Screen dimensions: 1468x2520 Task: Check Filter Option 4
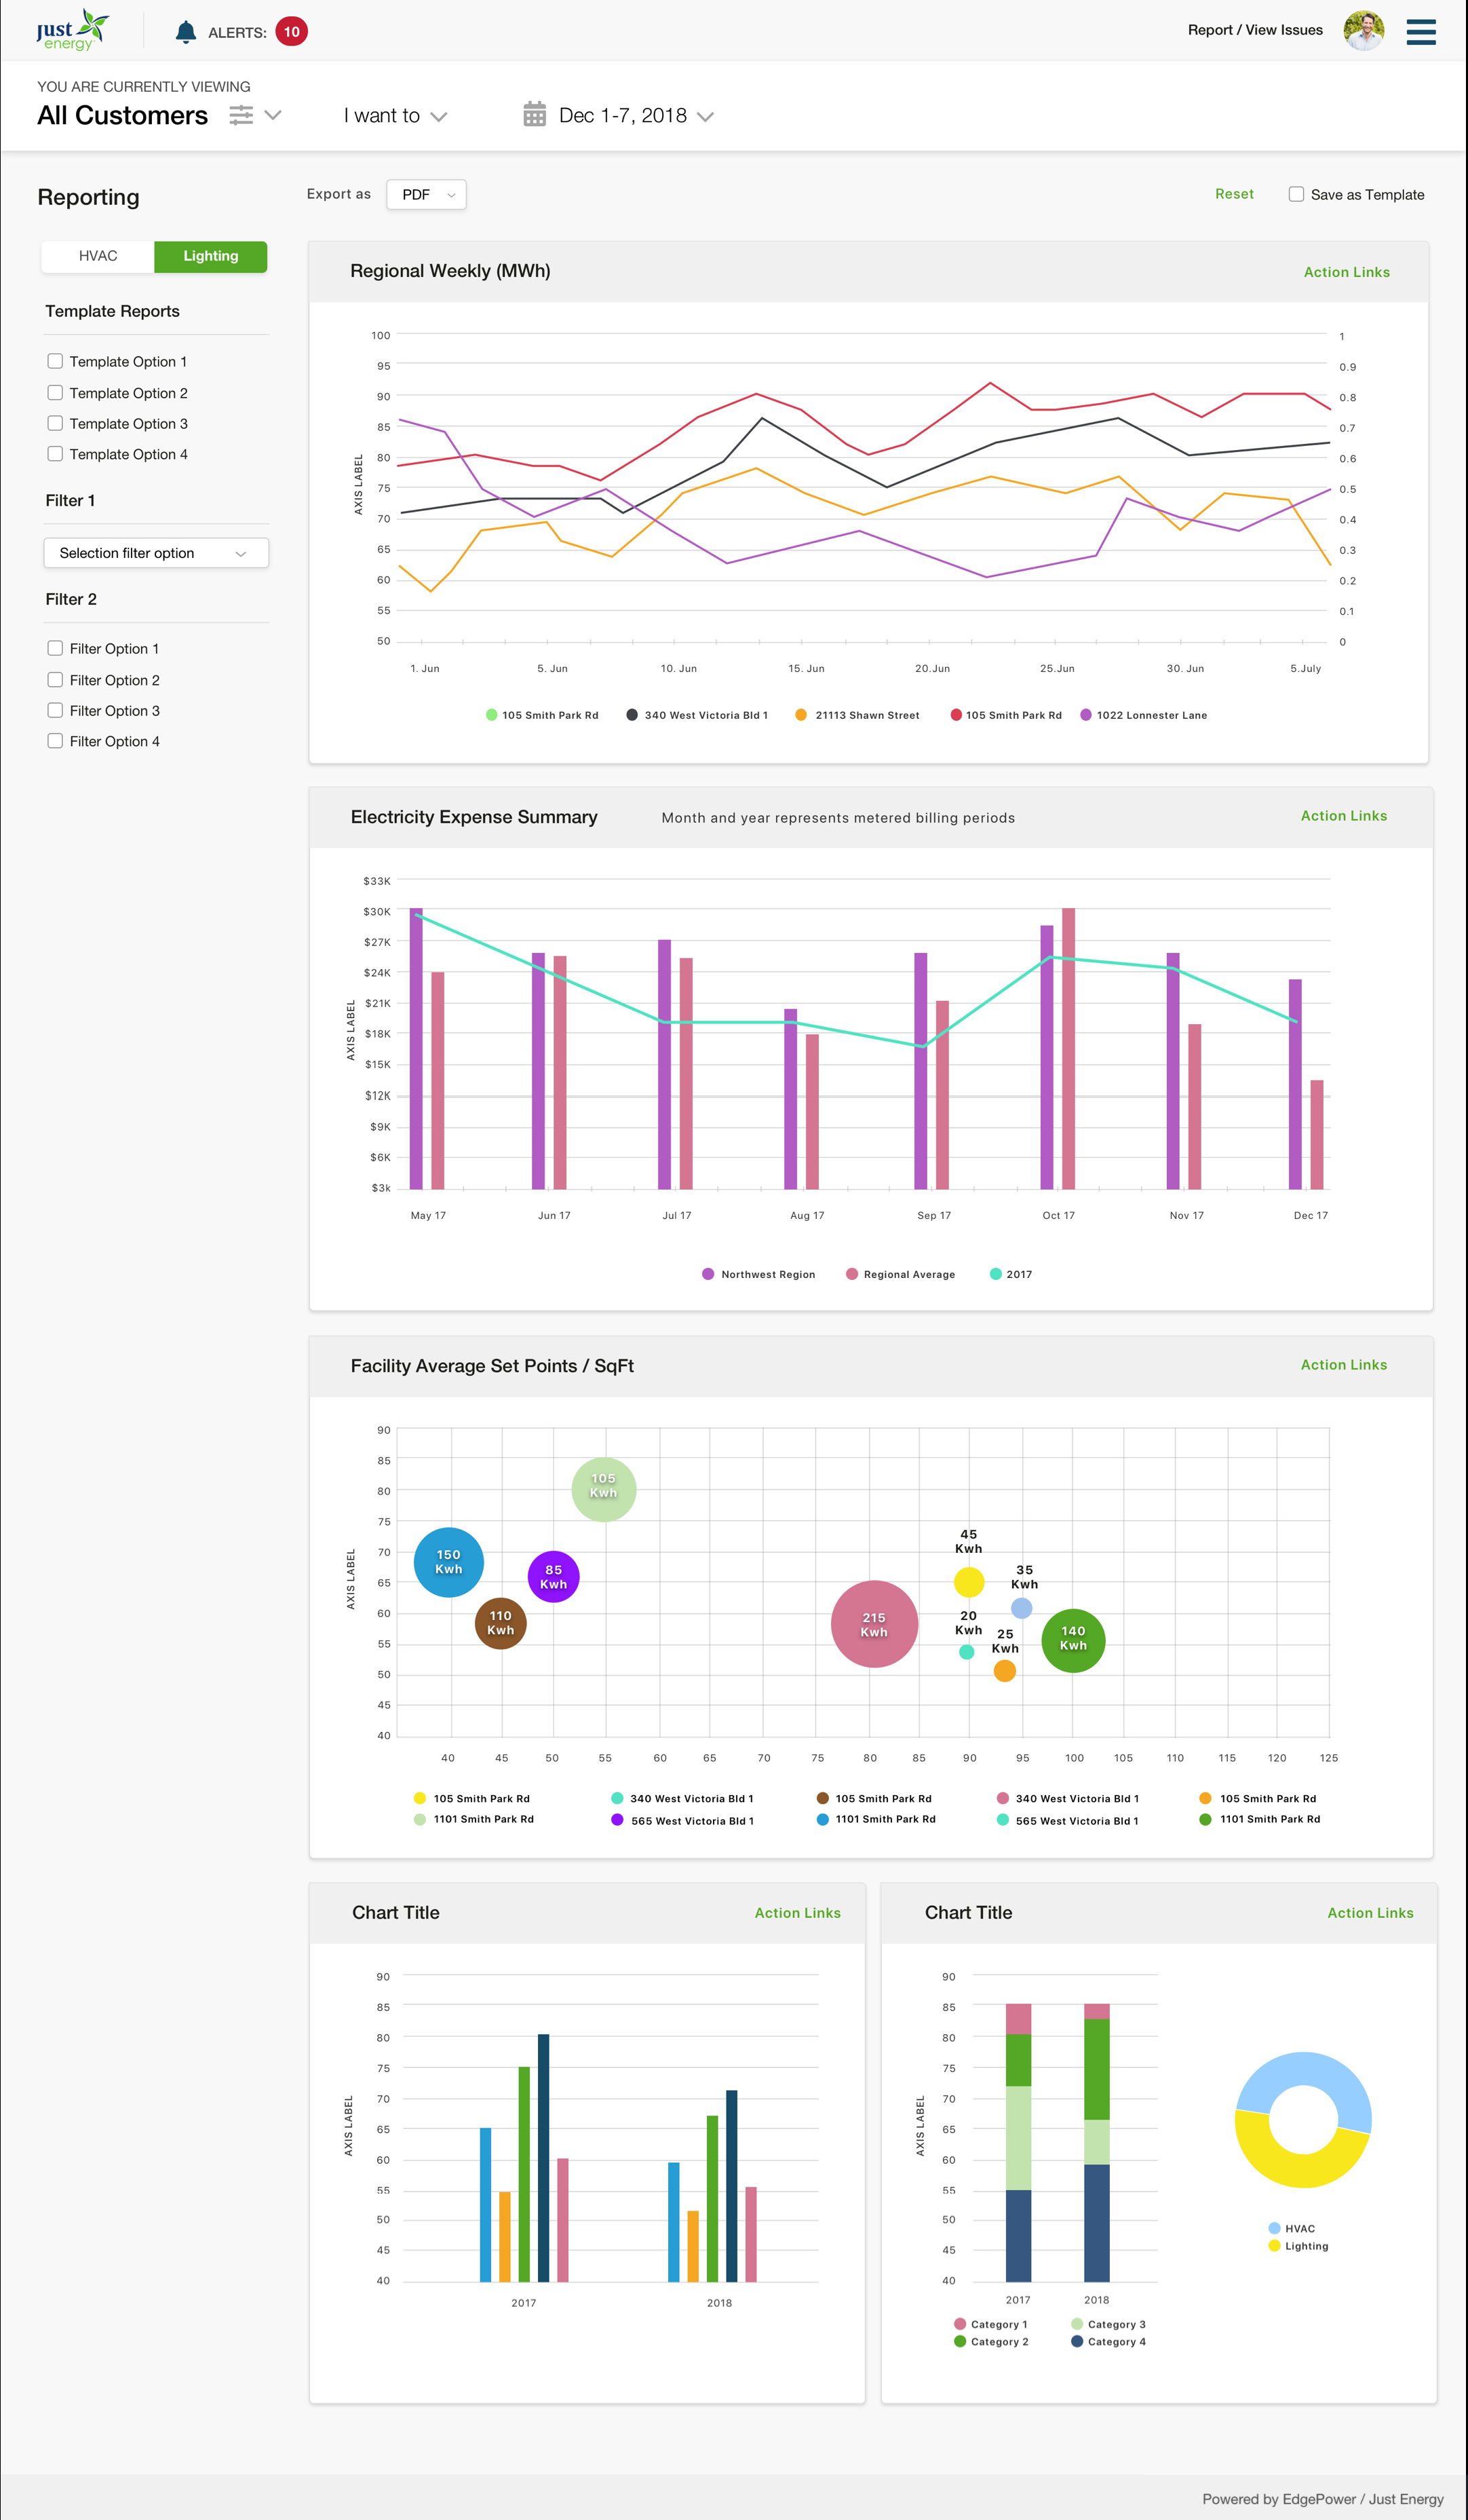pos(55,741)
